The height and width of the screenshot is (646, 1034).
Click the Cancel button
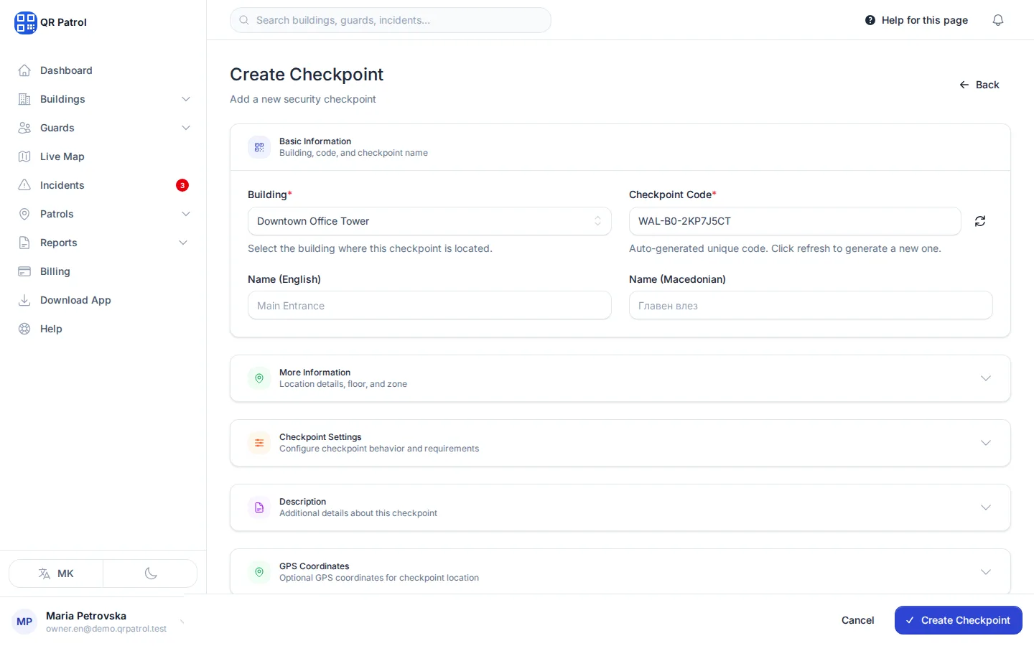click(857, 620)
